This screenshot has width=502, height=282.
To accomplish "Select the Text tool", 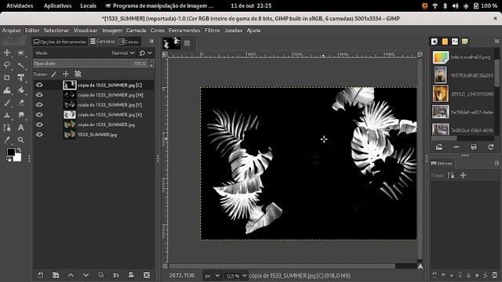I will [x=21, y=128].
